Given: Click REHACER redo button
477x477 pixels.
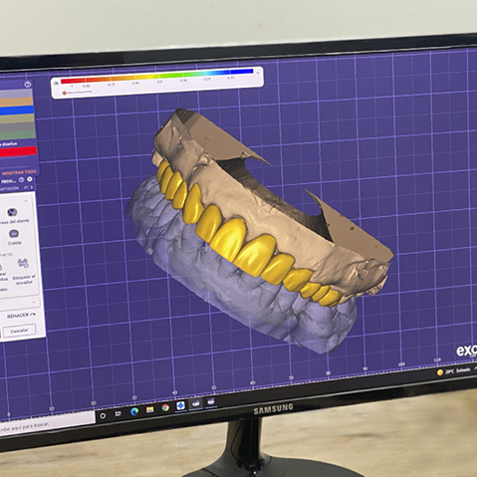Looking at the screenshot, I should [21, 316].
